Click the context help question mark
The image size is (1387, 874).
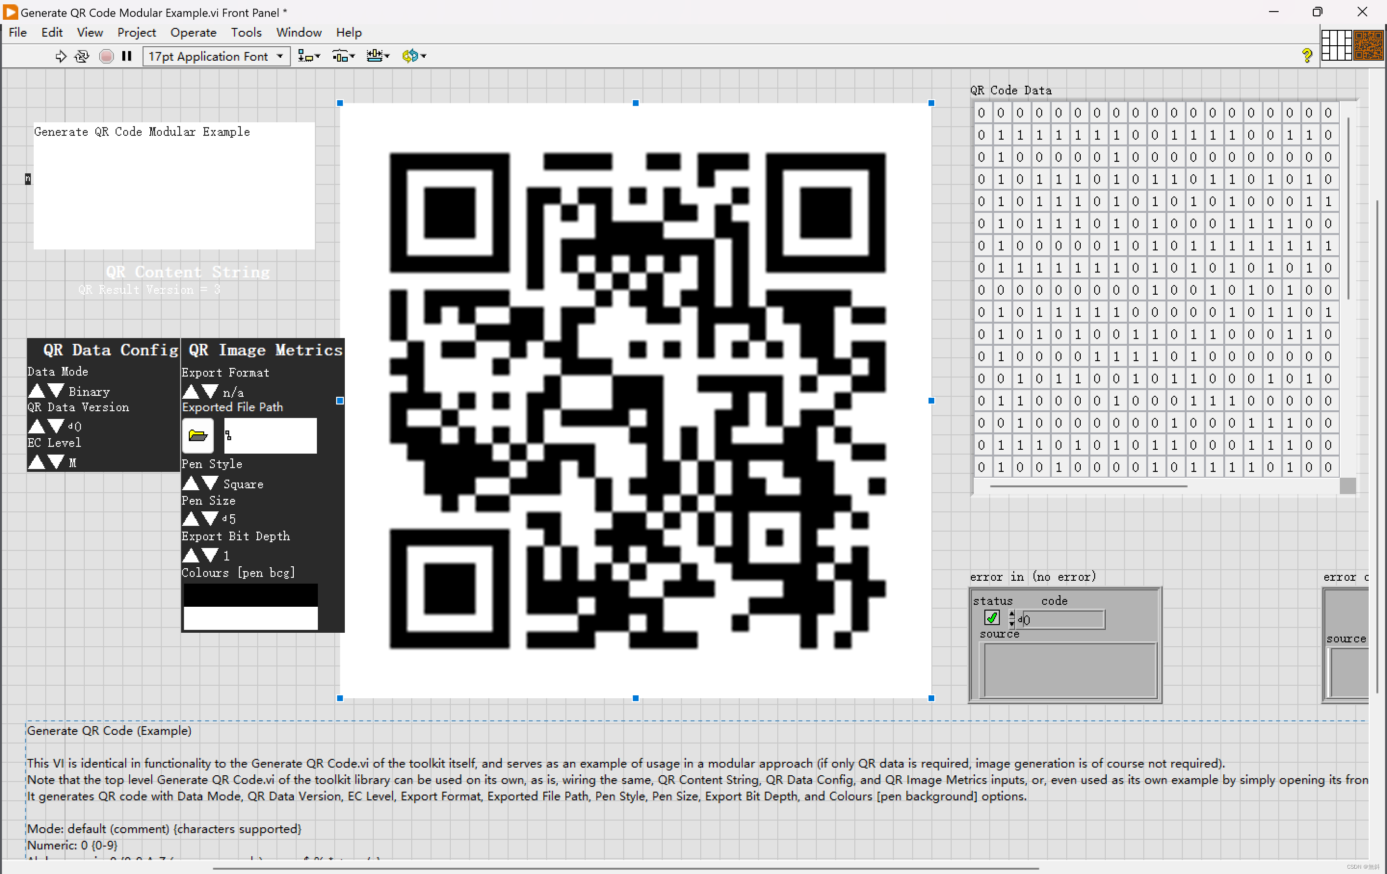click(1307, 56)
